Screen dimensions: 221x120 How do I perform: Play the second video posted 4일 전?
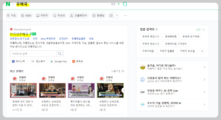tap(52, 90)
